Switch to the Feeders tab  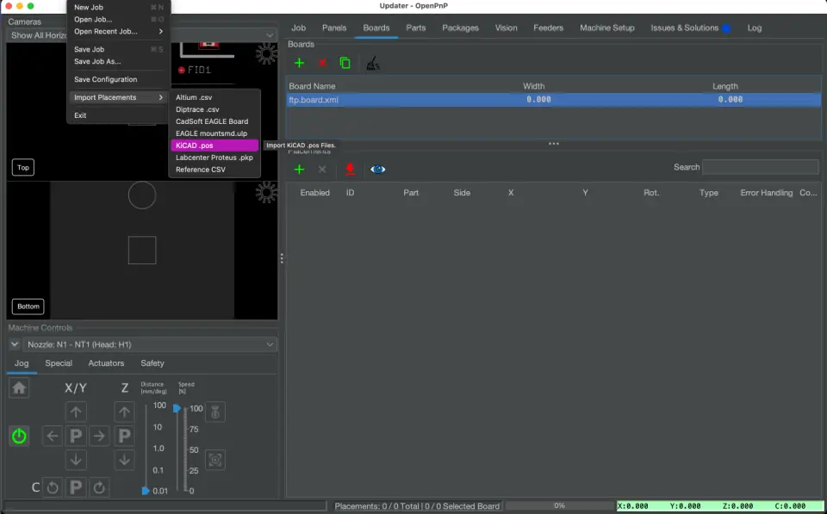[x=548, y=28]
